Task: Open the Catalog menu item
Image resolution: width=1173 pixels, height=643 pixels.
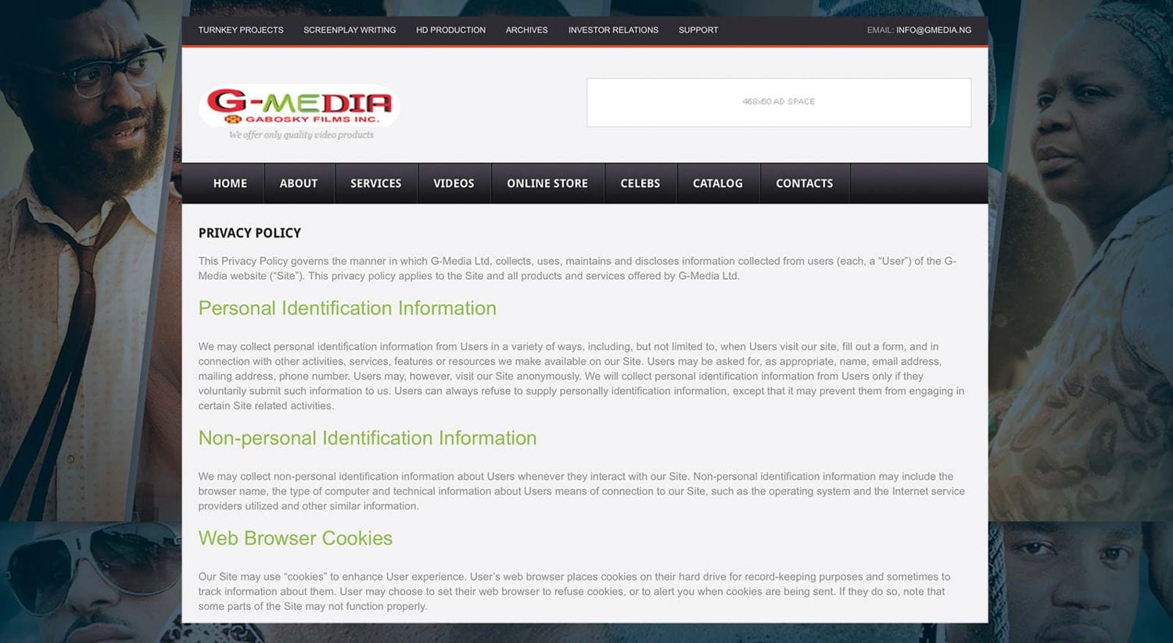Action: coord(718,184)
